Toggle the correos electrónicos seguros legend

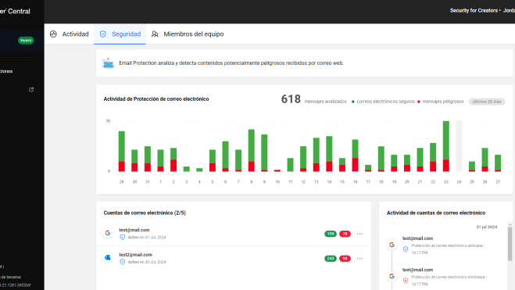(x=383, y=102)
